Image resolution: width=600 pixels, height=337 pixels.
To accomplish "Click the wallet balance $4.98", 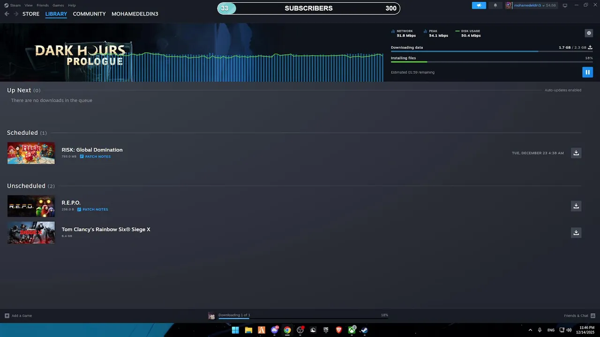I will 551,6.
